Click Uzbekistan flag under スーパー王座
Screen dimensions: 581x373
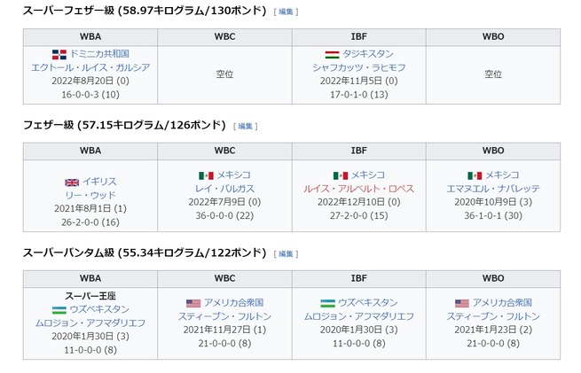[59, 310]
